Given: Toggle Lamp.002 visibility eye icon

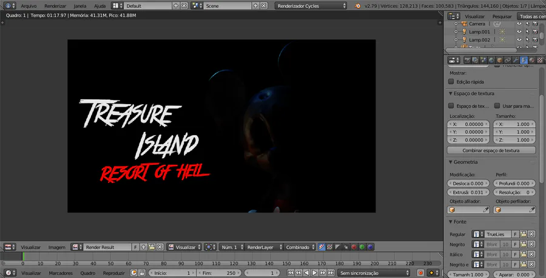Looking at the screenshot, I should pos(519,40).
